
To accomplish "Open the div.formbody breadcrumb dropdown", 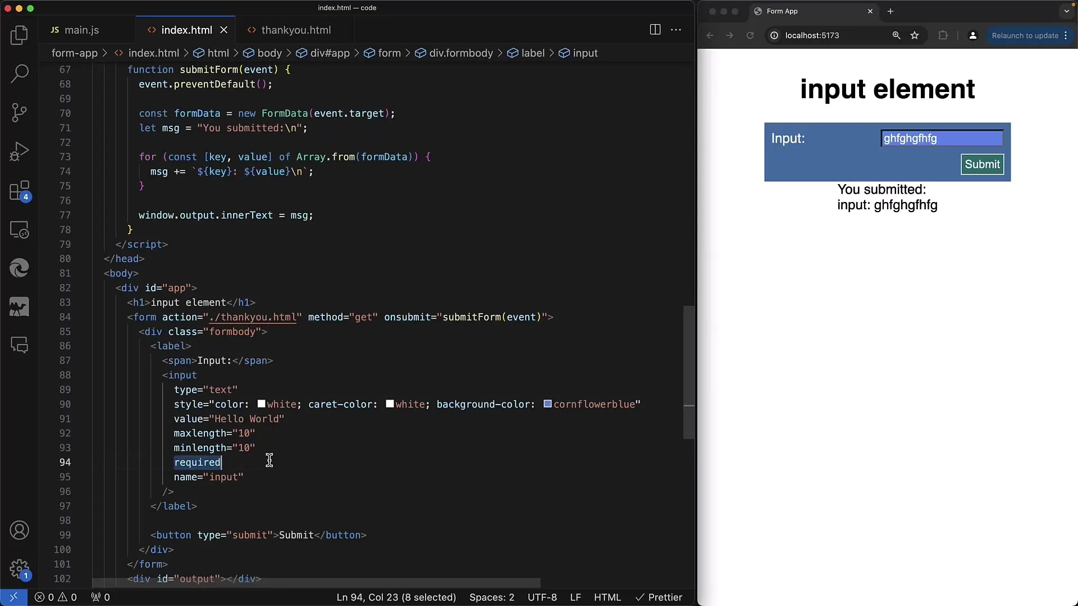I will [x=462, y=53].
